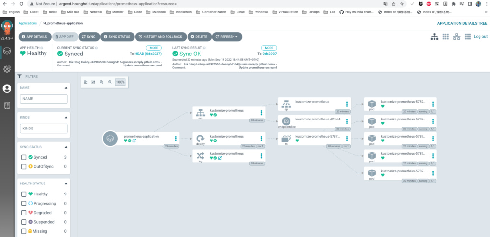Image resolution: width=490 pixels, height=237 pixels.
Task: Collapse the HEALTH STATUS filter section
Action: pos(66,183)
